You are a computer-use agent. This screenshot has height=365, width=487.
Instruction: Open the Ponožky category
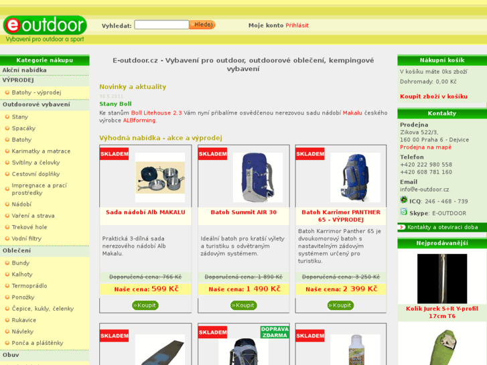click(23, 297)
